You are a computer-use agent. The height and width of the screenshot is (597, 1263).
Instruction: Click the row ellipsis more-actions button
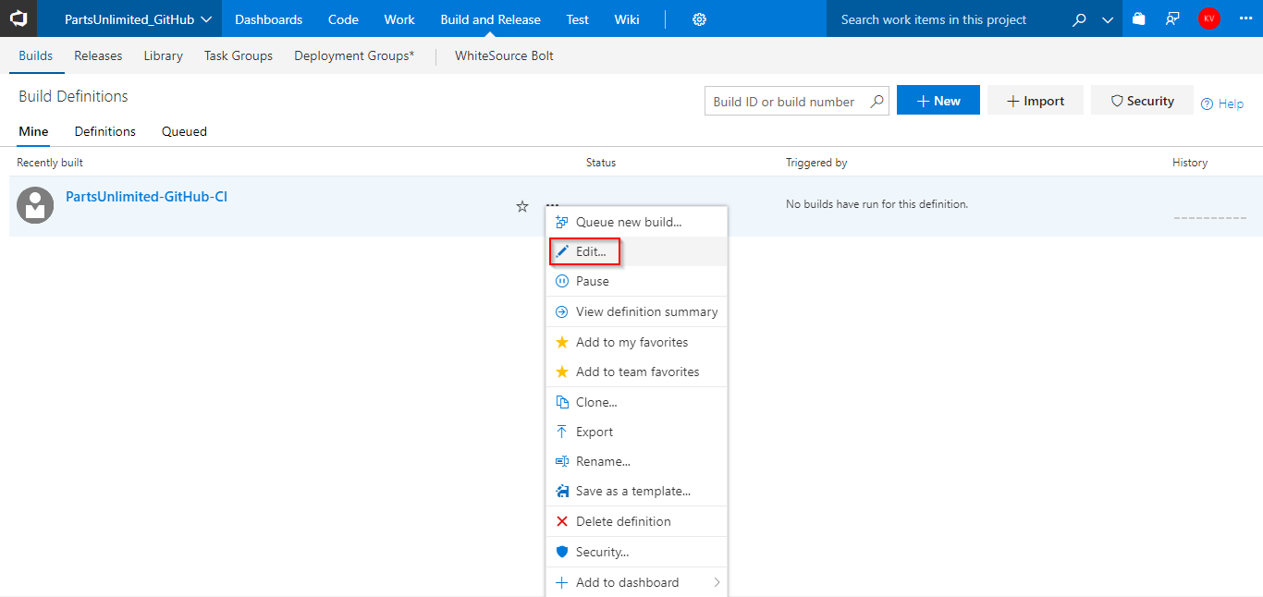click(x=552, y=205)
